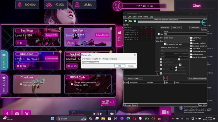Open the Help menu

tap(151, 17)
